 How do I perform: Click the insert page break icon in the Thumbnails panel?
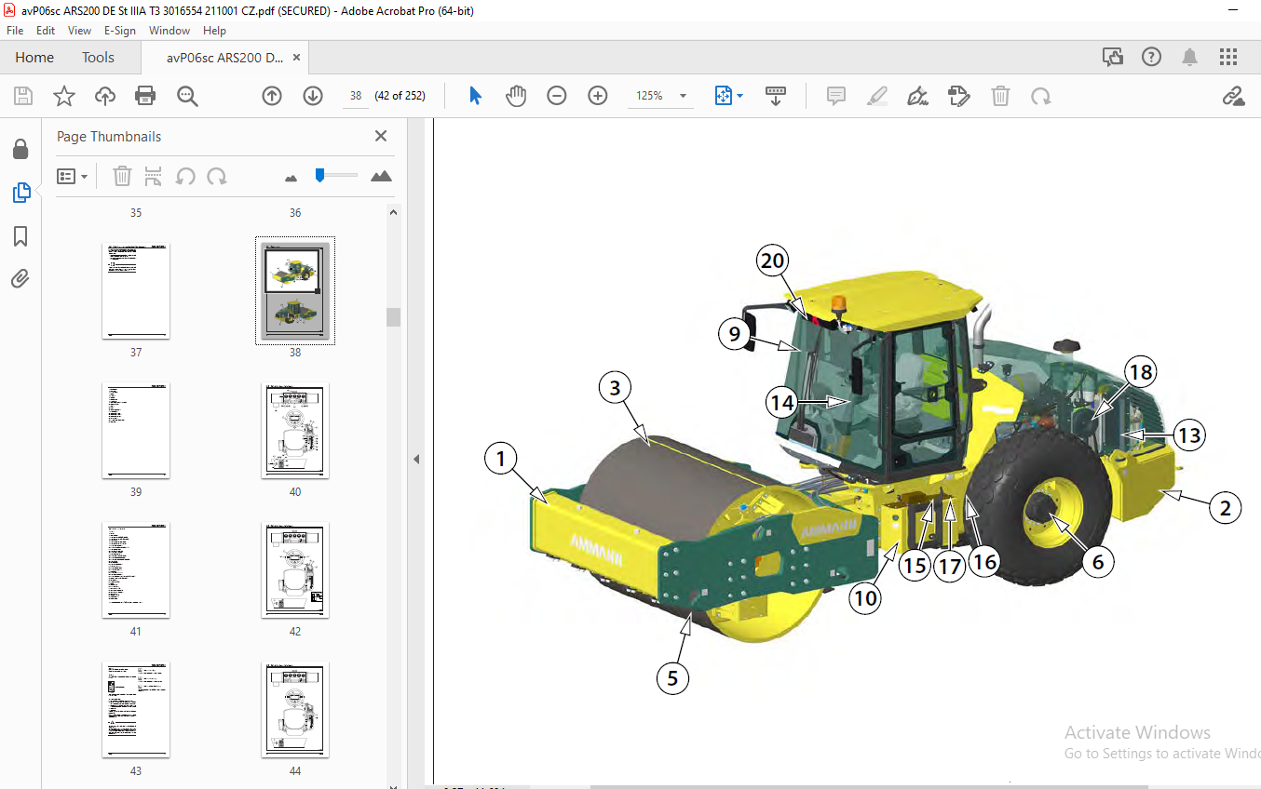coord(154,176)
